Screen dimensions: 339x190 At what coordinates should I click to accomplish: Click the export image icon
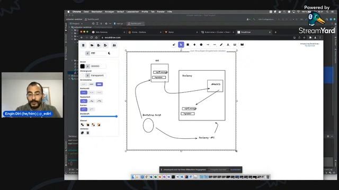tap(105, 45)
